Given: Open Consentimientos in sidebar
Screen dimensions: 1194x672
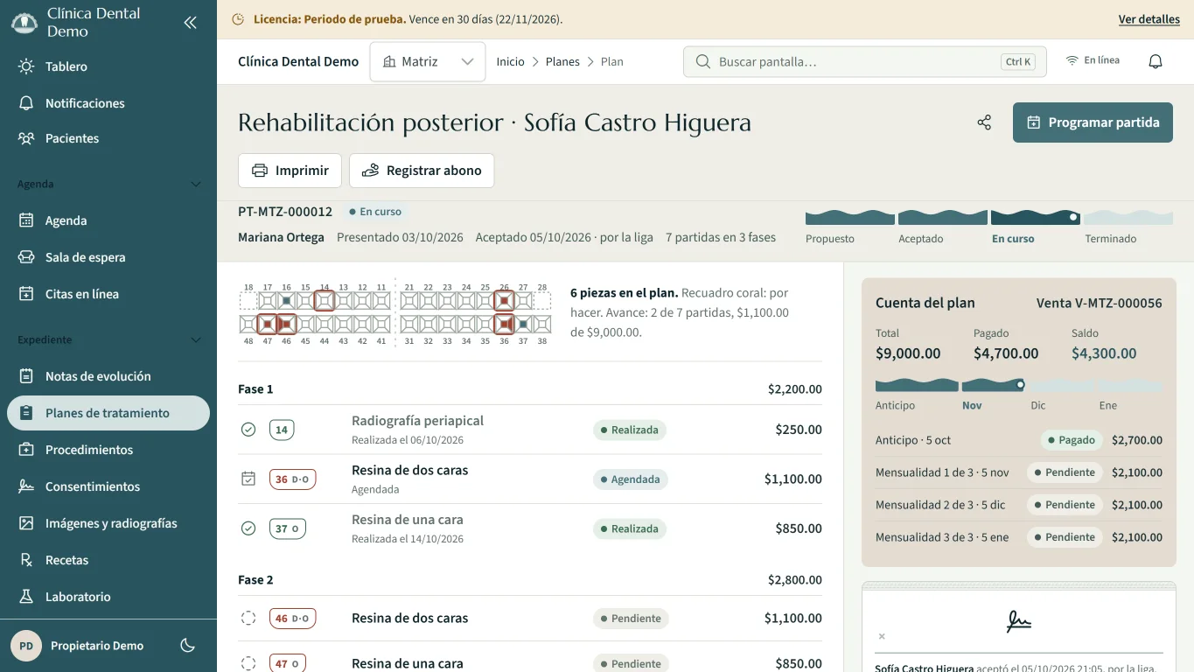Looking at the screenshot, I should tap(108, 486).
